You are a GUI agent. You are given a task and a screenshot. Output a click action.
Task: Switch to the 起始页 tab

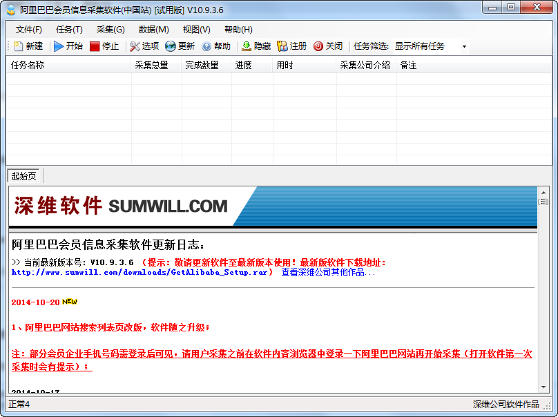tap(24, 176)
